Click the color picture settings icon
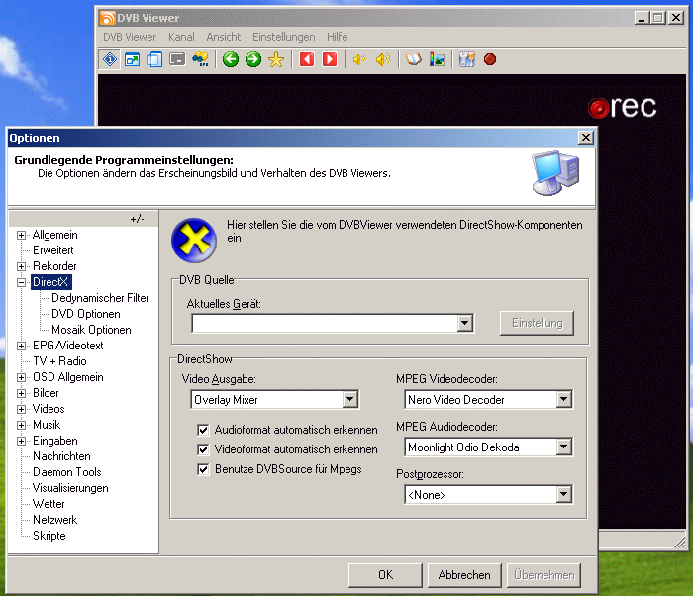Image resolution: width=693 pixels, height=596 pixels. pos(438,59)
